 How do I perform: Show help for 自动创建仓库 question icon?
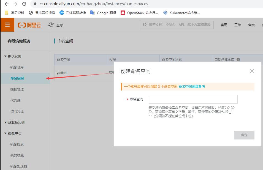click(x=238, y=60)
